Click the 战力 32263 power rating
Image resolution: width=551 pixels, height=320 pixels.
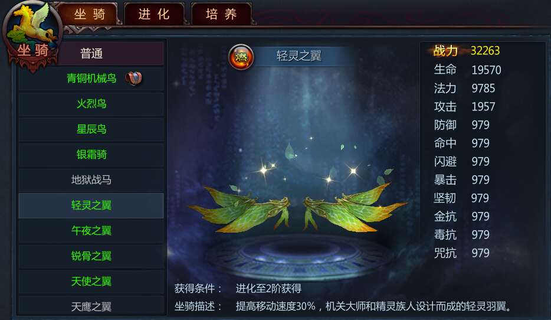coord(466,51)
